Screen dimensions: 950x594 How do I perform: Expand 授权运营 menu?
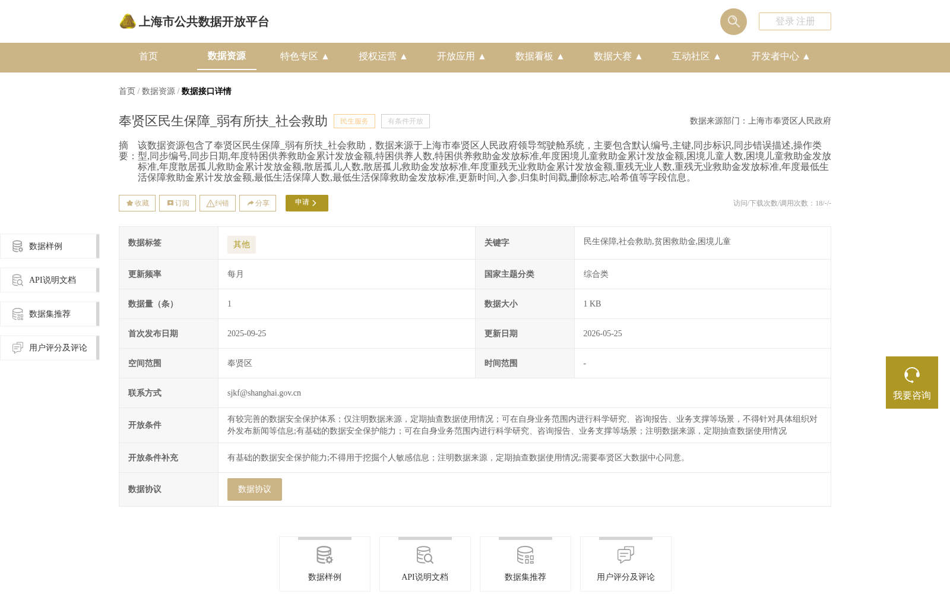point(383,56)
